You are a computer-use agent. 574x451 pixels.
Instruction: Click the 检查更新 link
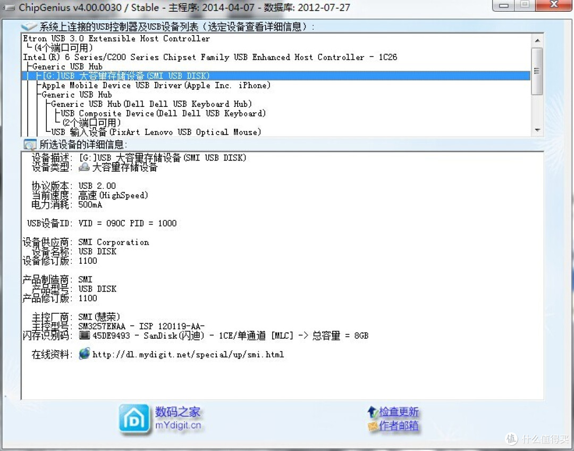pos(399,412)
